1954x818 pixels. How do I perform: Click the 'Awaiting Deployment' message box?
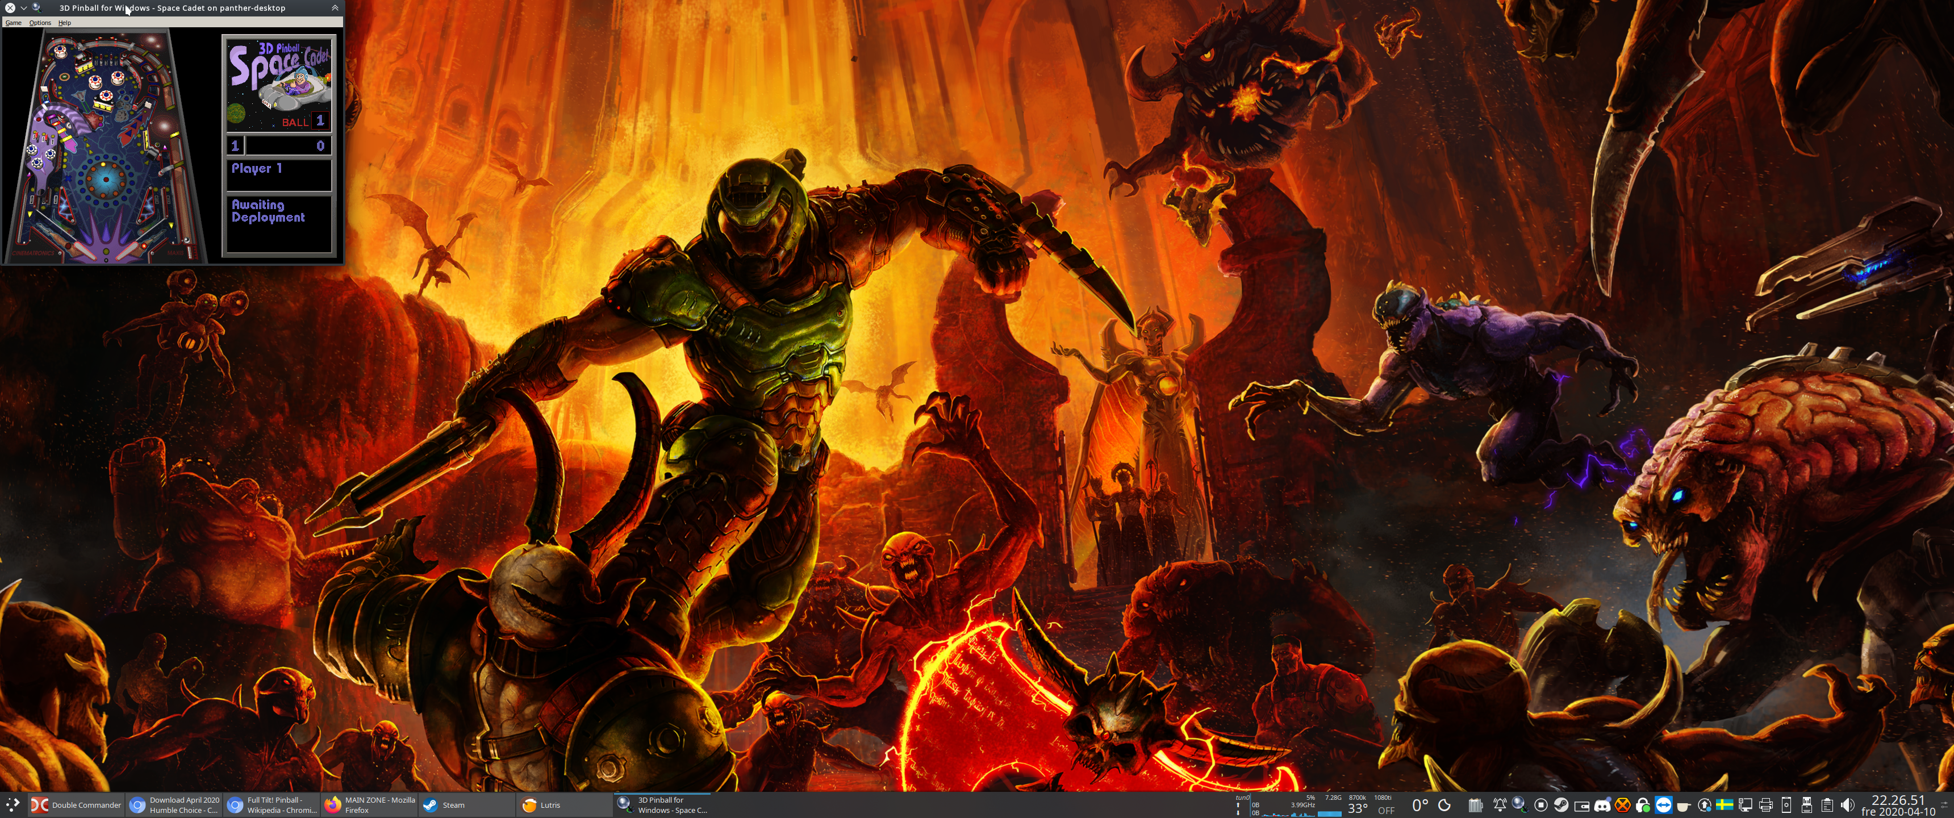tap(279, 223)
